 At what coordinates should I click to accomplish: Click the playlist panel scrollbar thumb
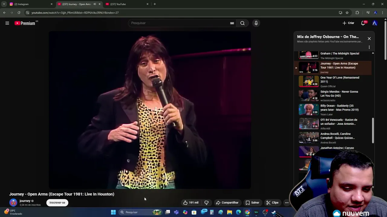coord(373,131)
